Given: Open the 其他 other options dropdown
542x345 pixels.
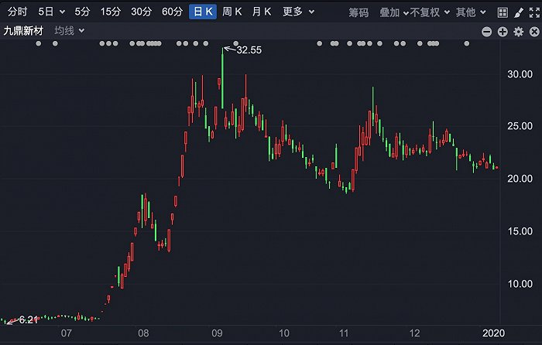Looking at the screenshot, I should (471, 13).
